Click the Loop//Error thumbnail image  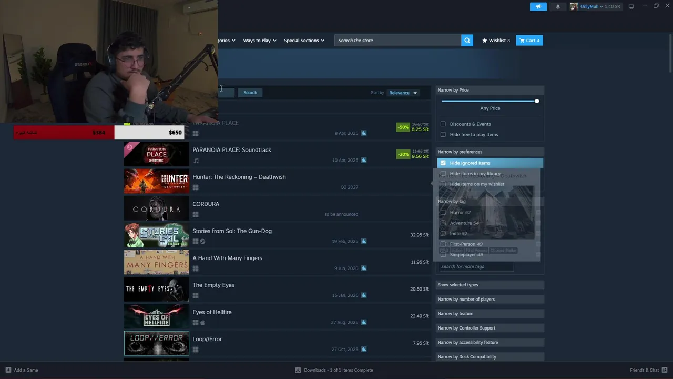[x=156, y=343]
